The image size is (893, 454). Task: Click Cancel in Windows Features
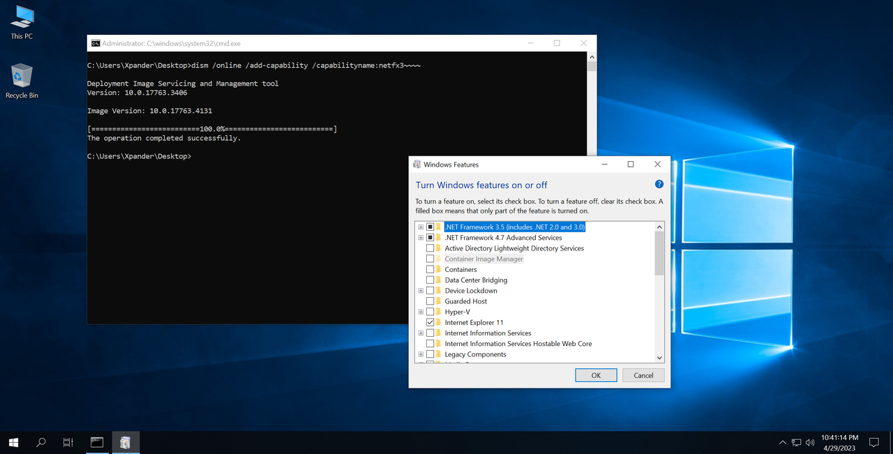point(643,375)
